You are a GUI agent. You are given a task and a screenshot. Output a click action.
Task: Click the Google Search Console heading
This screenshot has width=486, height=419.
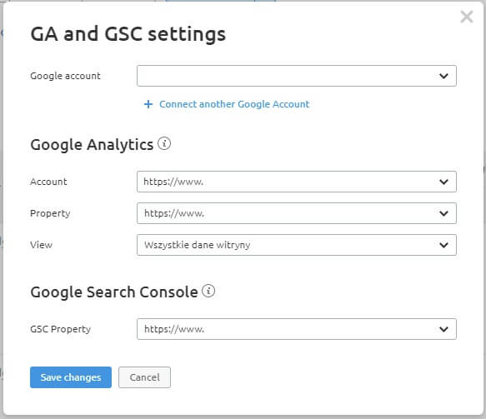(x=114, y=292)
